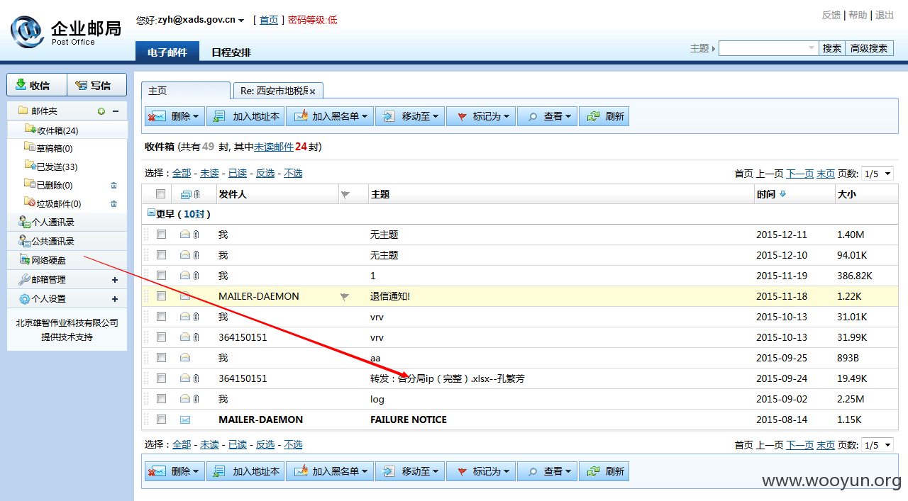Go to 下一页 using top pager
Image resolution: width=908 pixels, height=501 pixels.
(800, 174)
